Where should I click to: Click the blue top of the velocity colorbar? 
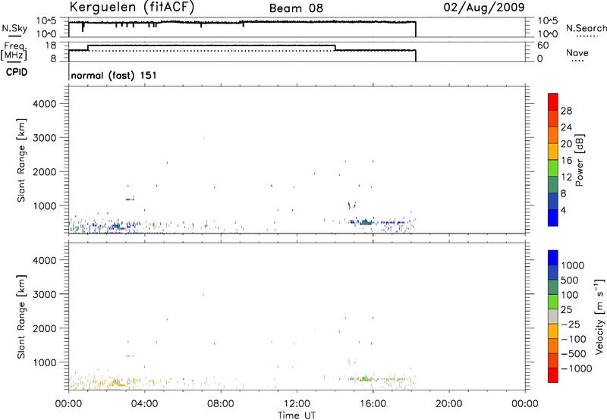click(x=553, y=258)
